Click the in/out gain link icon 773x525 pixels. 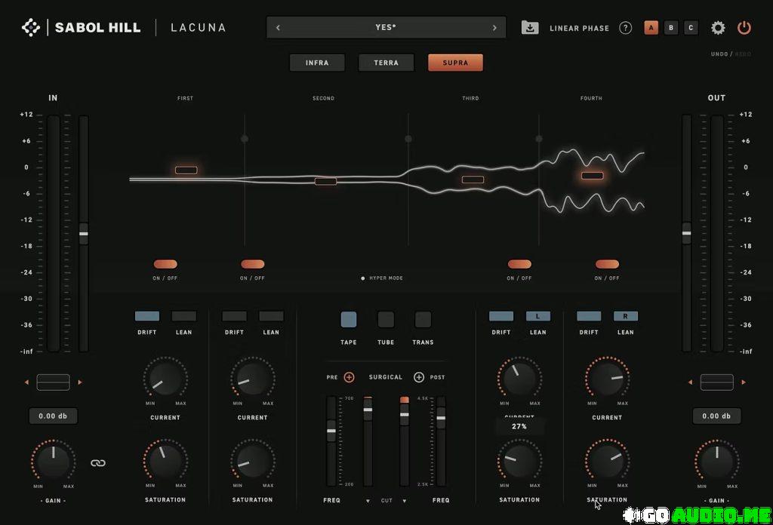98,463
